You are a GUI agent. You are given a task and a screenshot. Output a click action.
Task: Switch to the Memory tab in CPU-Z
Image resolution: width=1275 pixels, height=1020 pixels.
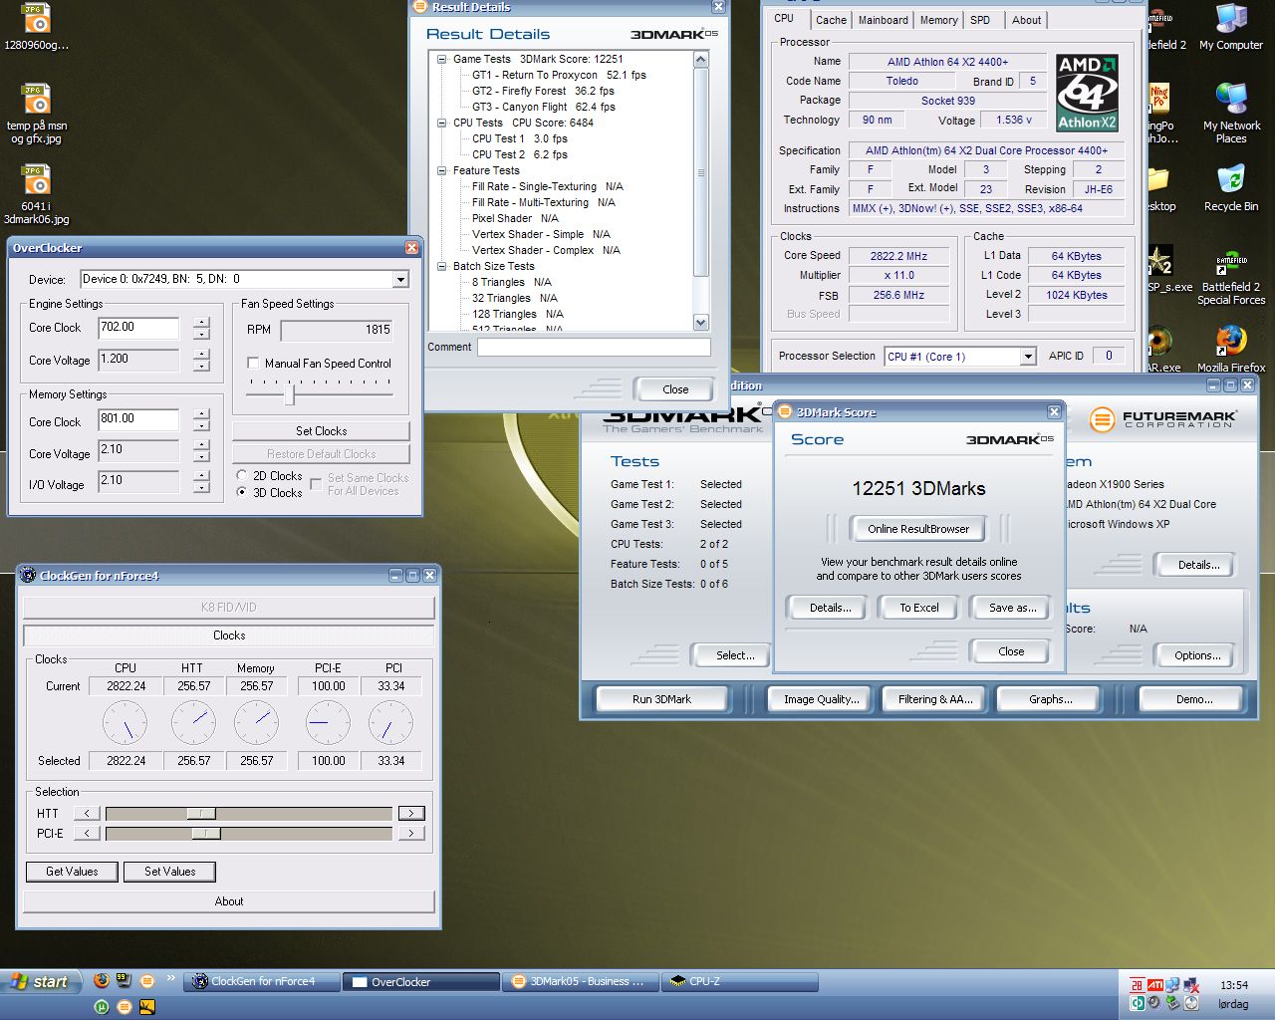[x=939, y=20]
